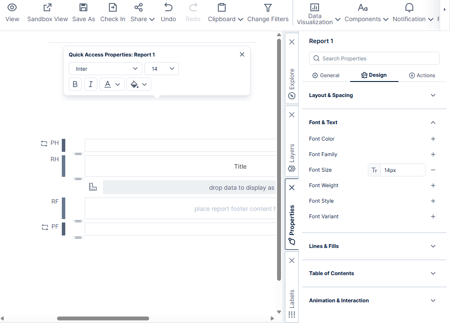
Task: Open Change Filters
Action: tap(268, 13)
